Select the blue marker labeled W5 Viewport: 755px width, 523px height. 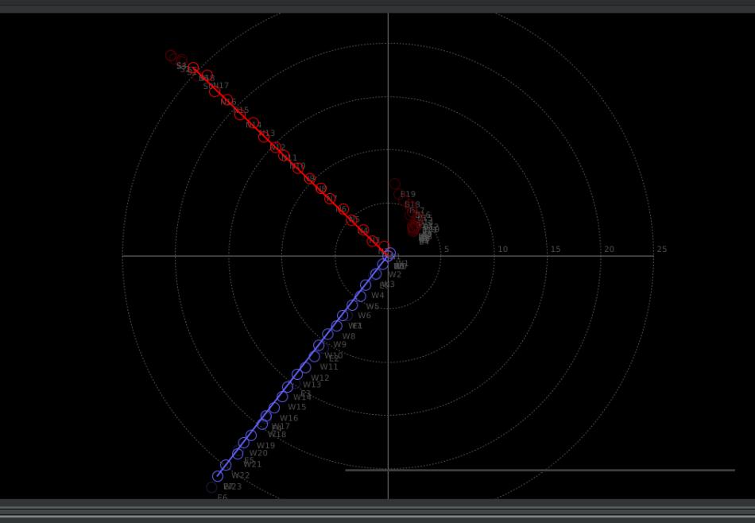point(352,305)
